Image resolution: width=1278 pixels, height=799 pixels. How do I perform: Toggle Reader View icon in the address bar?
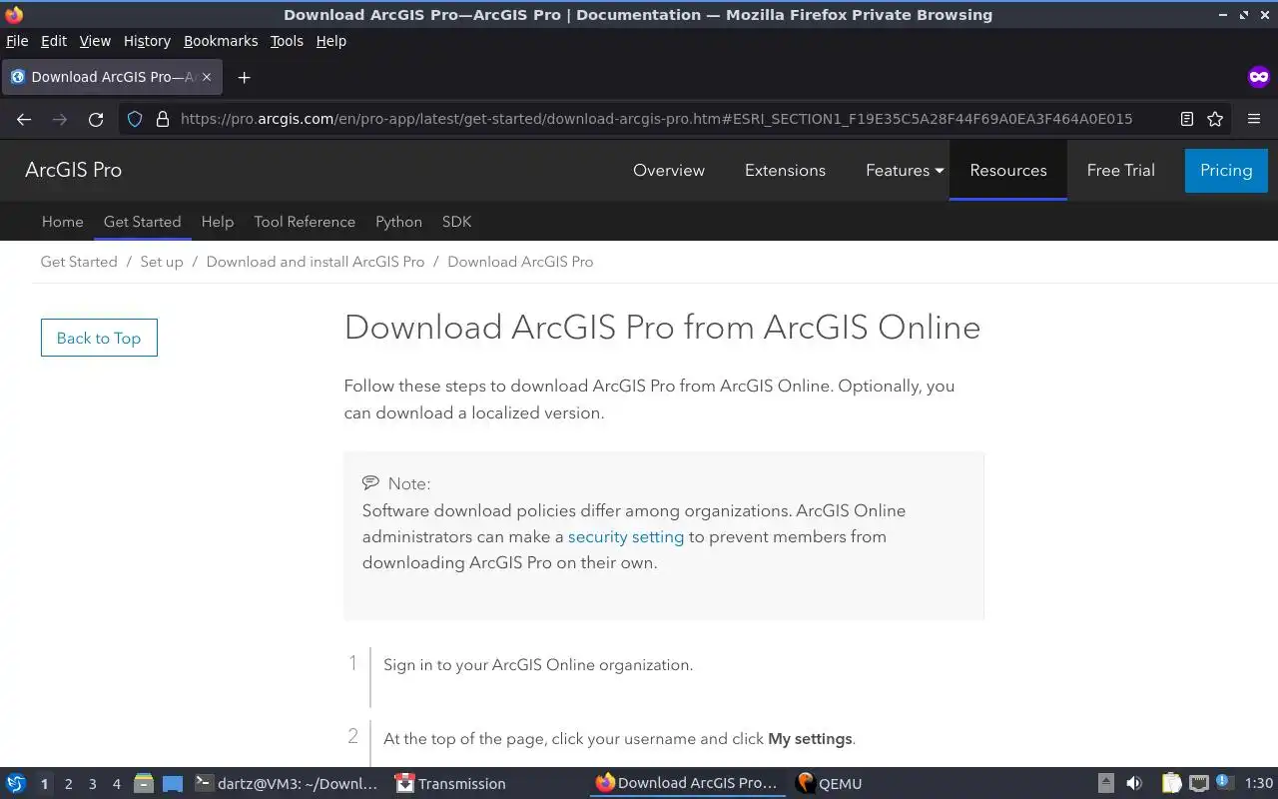(x=1187, y=119)
